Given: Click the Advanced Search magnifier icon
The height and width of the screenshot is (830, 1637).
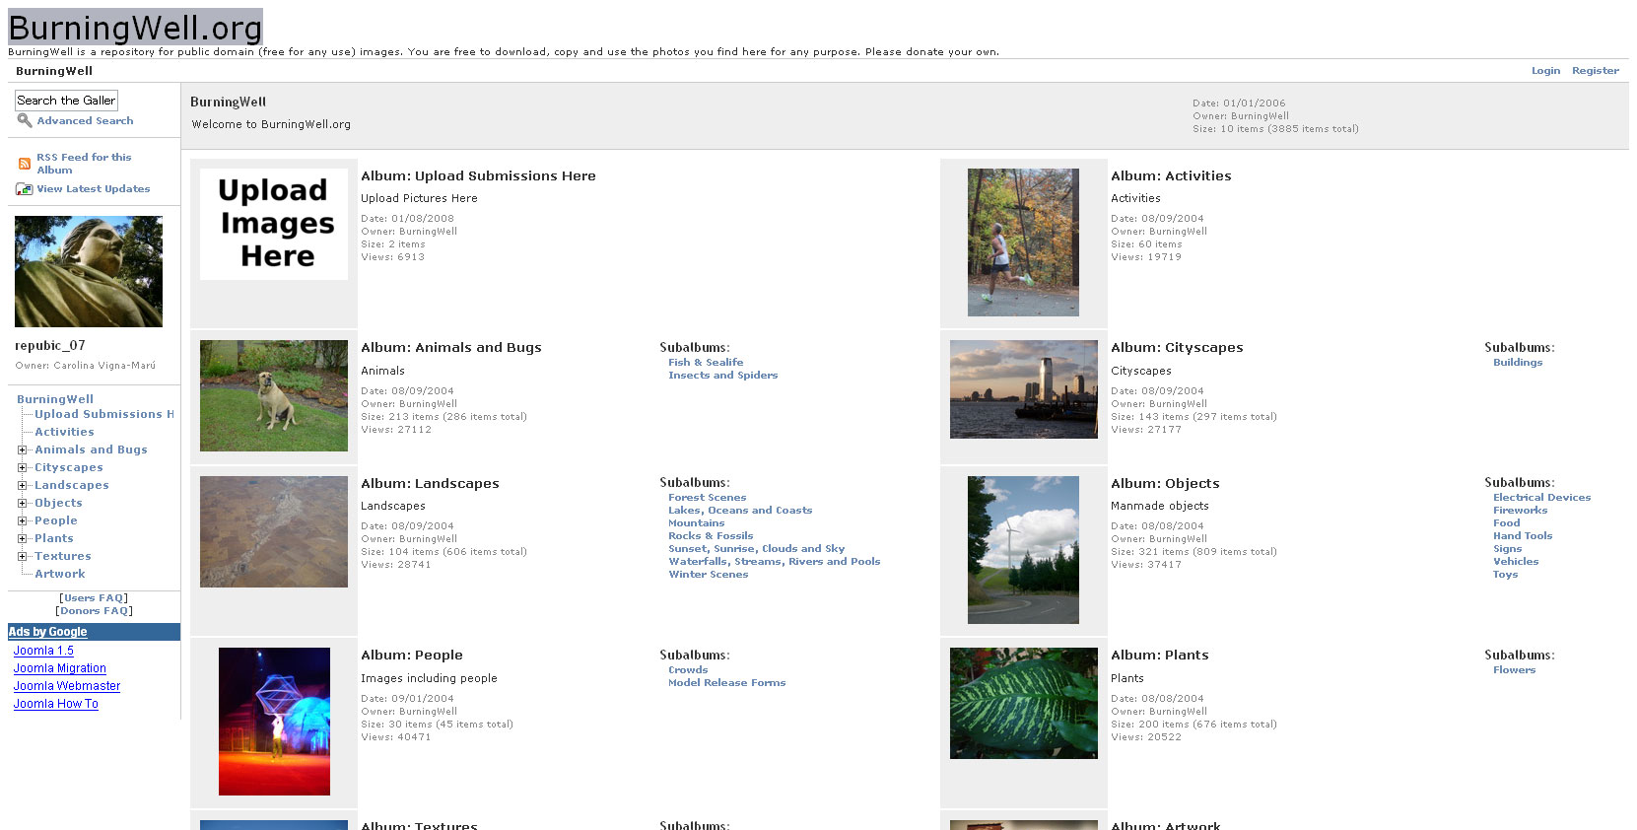Looking at the screenshot, I should pyautogui.click(x=24, y=120).
